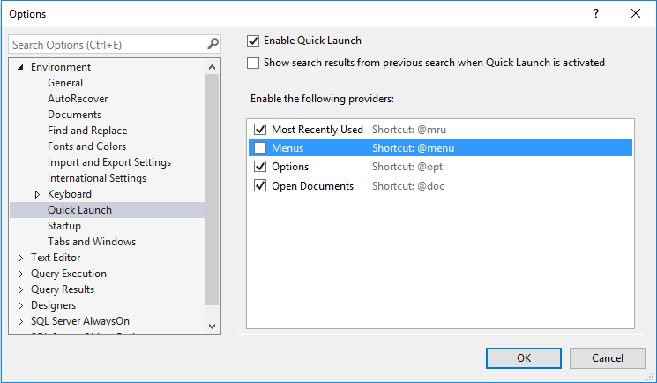Uncheck the Options provider checkbox

tap(260, 167)
